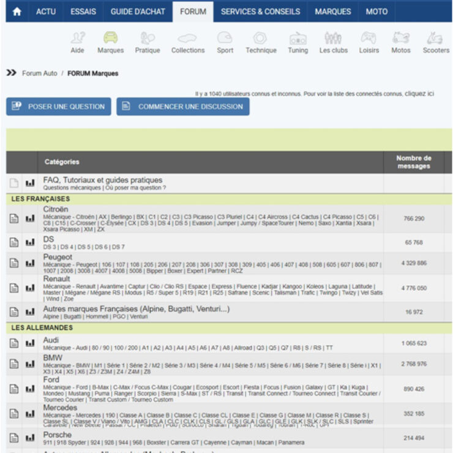
Task: Open the 'DS 7' subforum link
Action: point(118,247)
